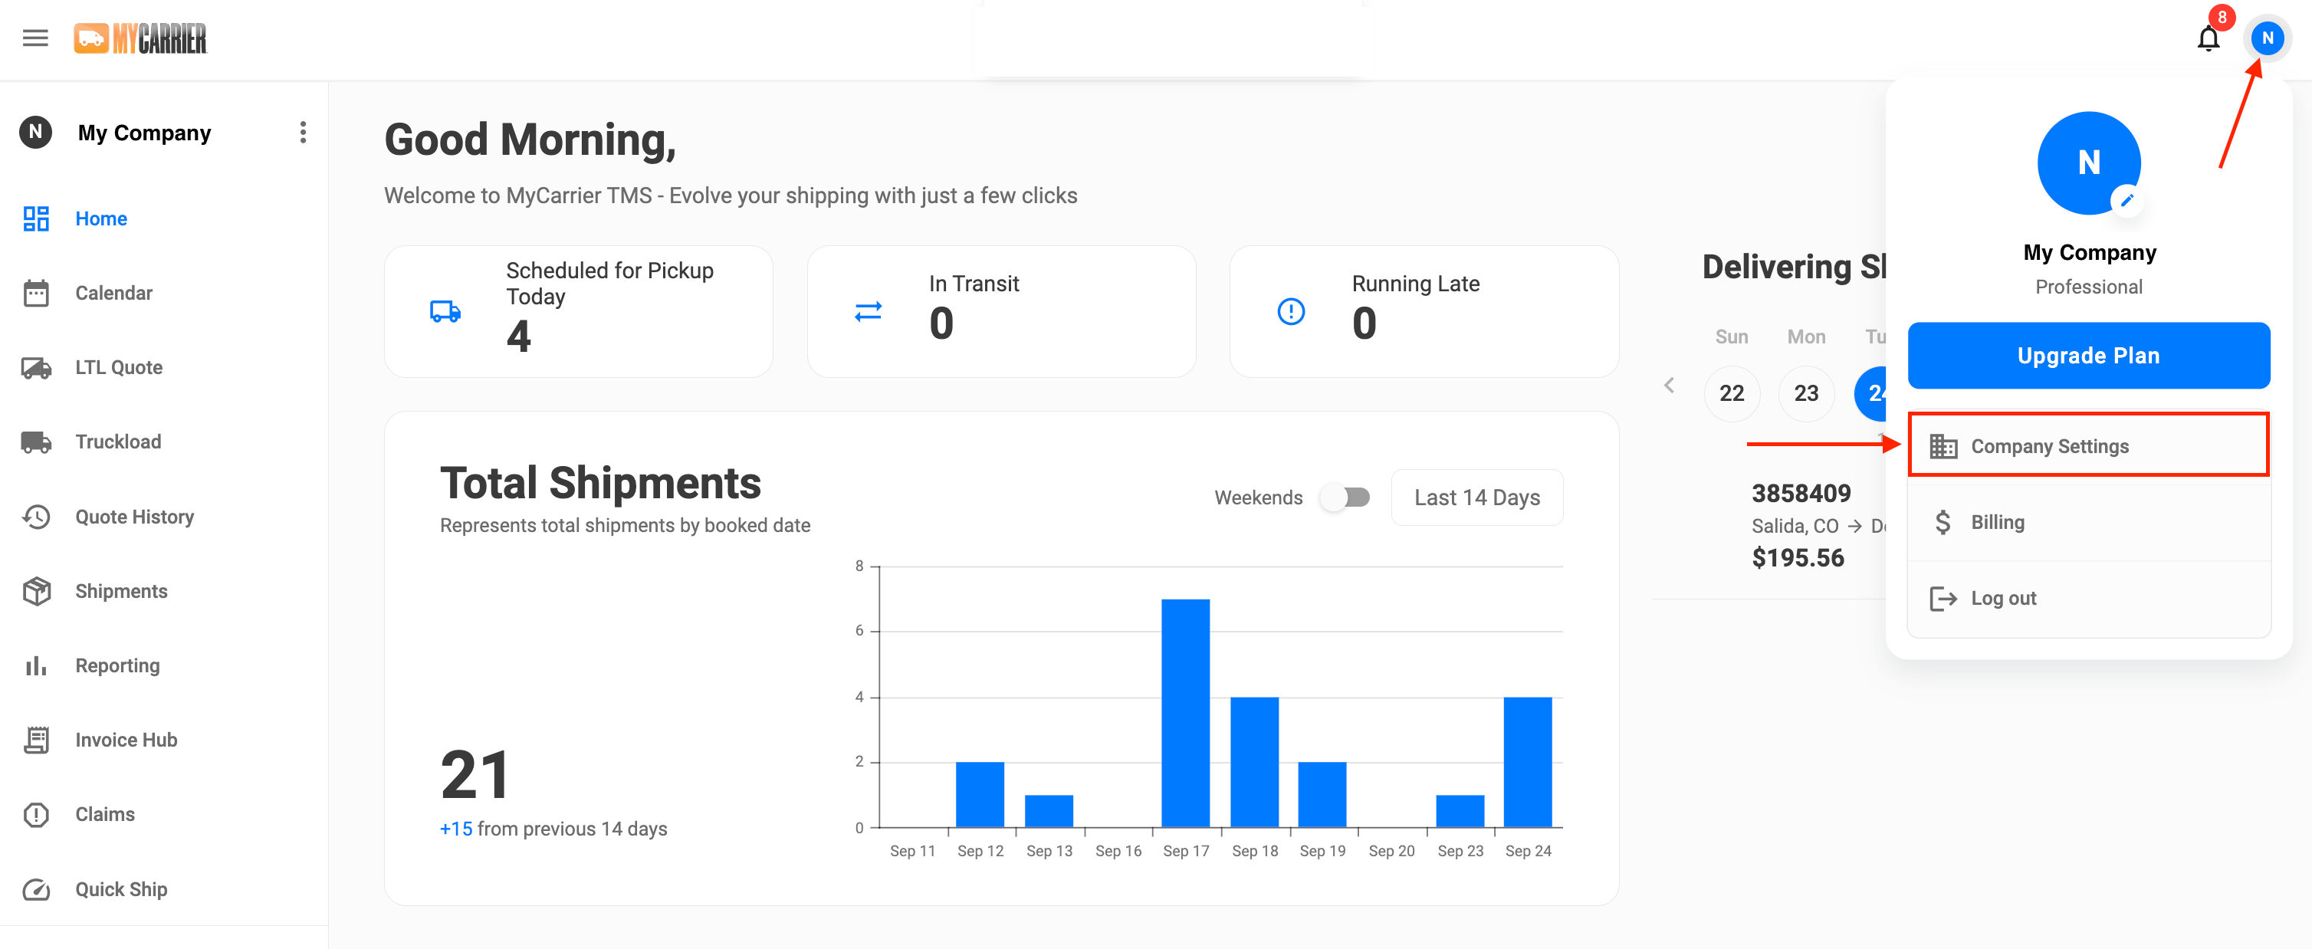Open the LTL Quote truck icon
Viewport: 2312px width, 949px height.
(36, 367)
